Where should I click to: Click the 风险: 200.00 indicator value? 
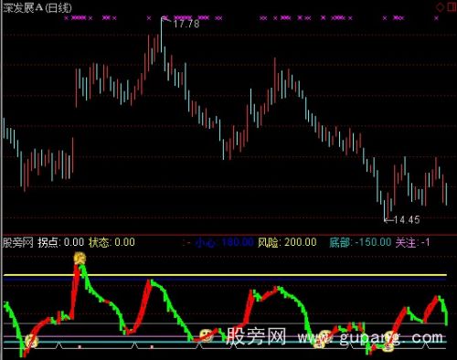click(287, 242)
